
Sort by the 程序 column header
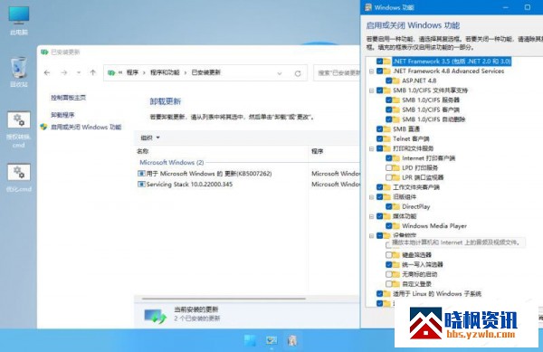pyautogui.click(x=318, y=151)
